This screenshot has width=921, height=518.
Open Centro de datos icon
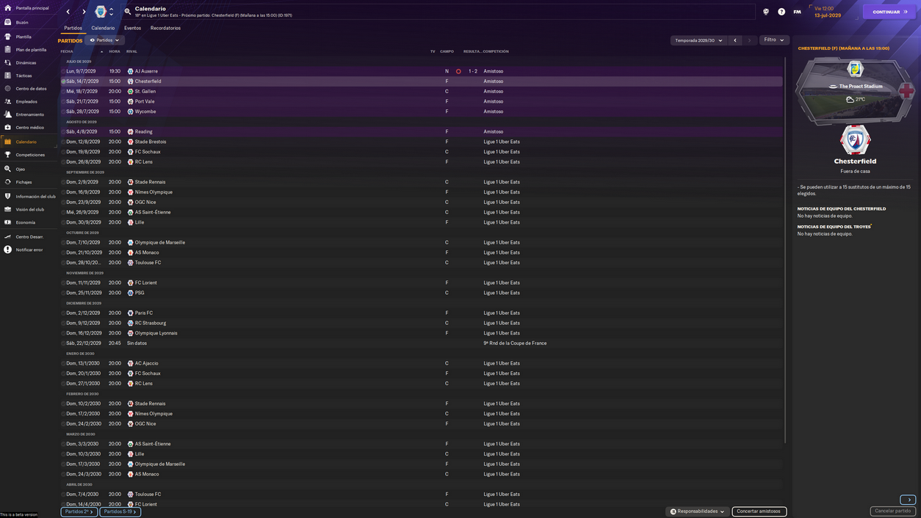[7, 88]
